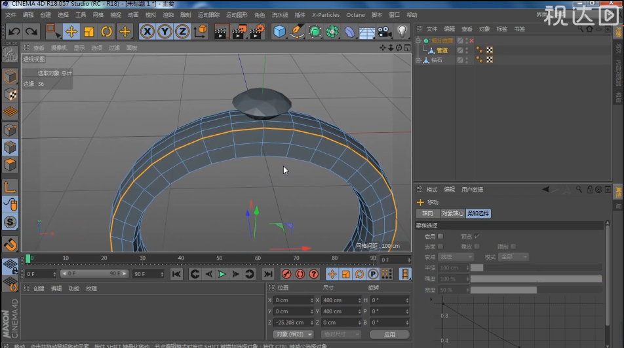Toggle Y axis lock
Image resolution: width=624 pixels, height=348 pixels.
coord(165,31)
